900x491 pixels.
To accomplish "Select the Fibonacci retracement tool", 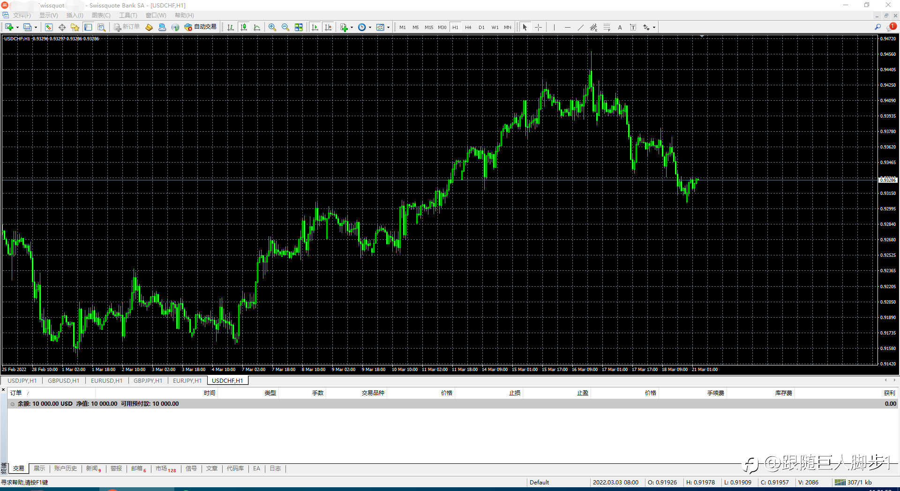I will click(607, 27).
